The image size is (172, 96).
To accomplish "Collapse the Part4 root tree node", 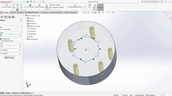I will click(x=24, y=15).
